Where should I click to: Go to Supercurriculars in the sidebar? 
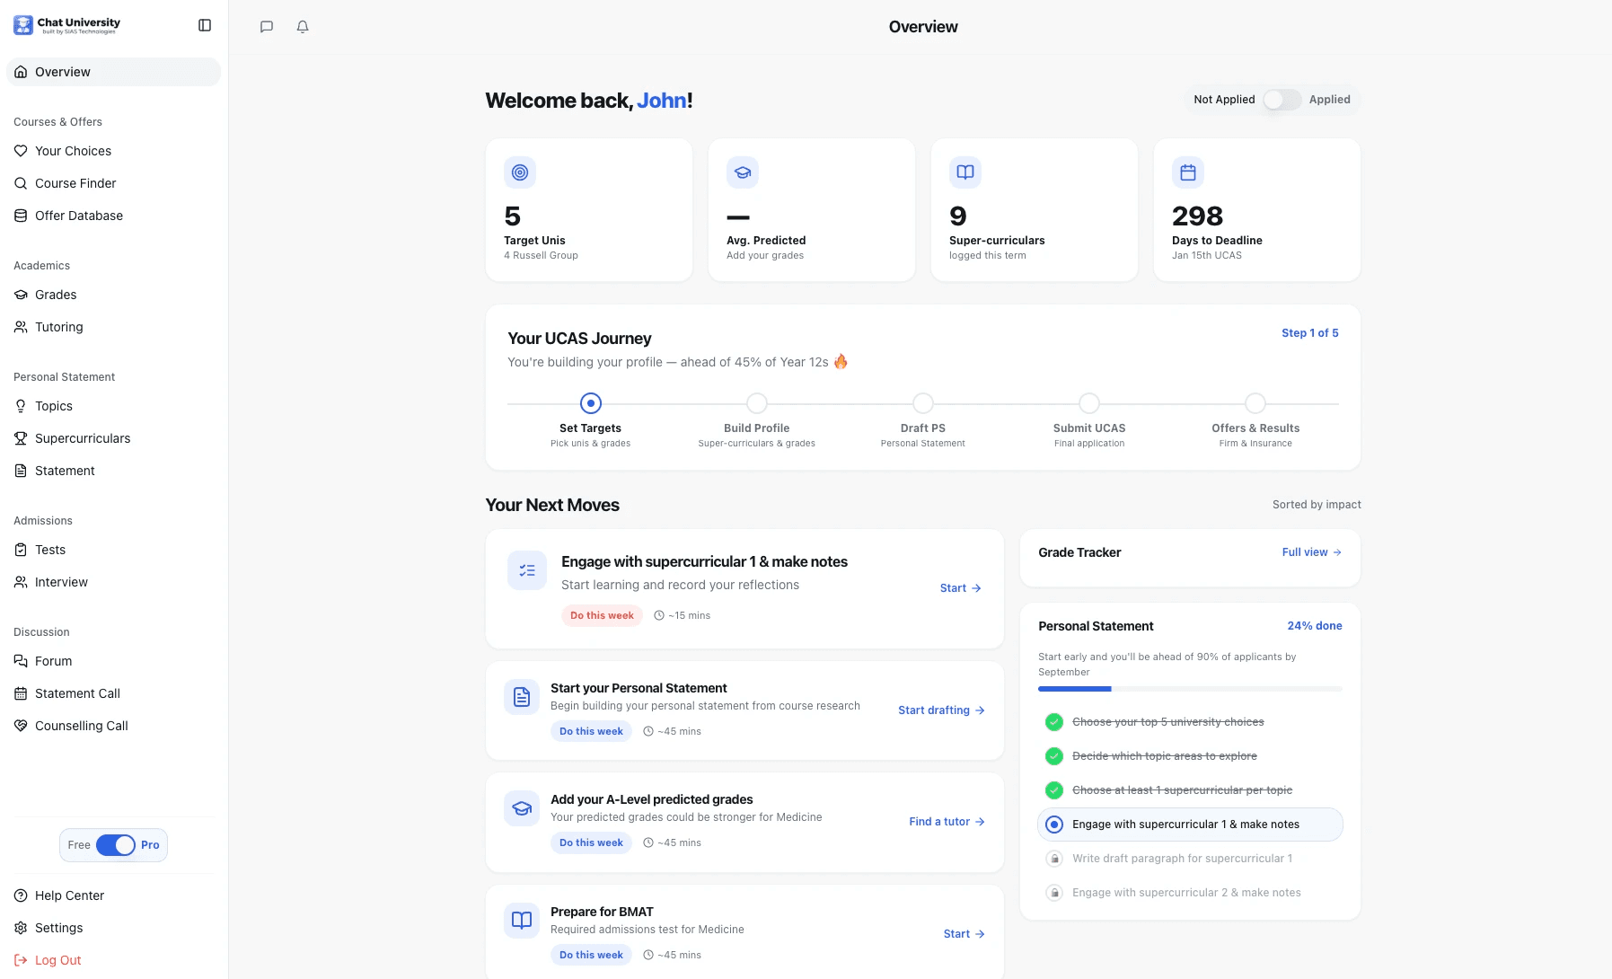(x=82, y=438)
